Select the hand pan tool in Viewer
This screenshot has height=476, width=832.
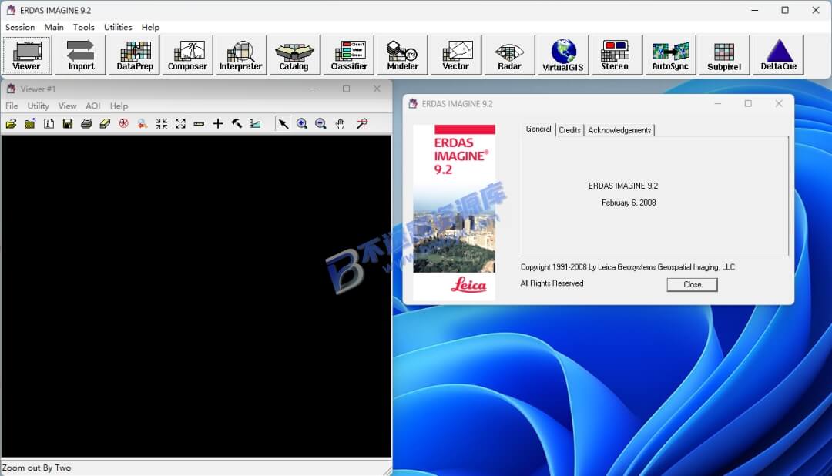point(340,124)
